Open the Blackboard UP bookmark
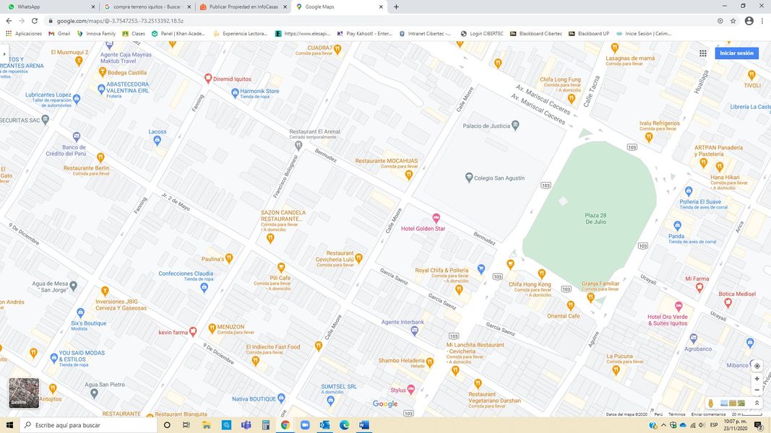This screenshot has width=771, height=433. (589, 33)
